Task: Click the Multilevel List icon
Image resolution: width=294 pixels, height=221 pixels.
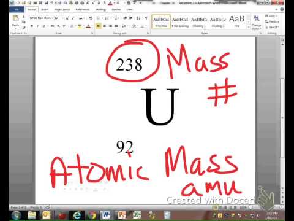Action: click(x=115, y=18)
